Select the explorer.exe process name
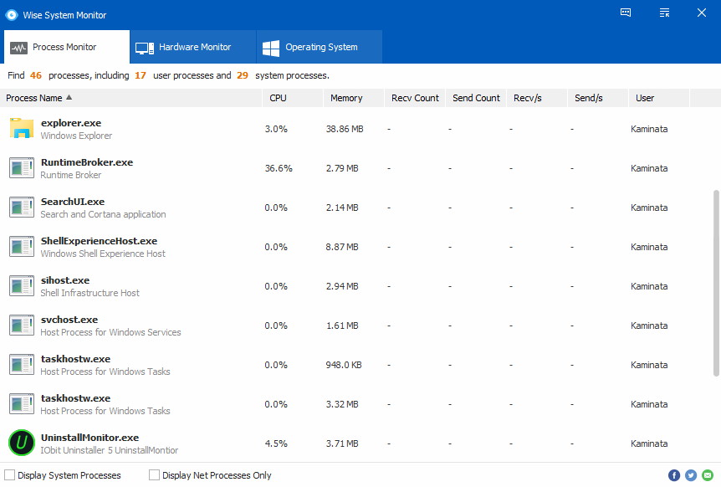 (71, 123)
